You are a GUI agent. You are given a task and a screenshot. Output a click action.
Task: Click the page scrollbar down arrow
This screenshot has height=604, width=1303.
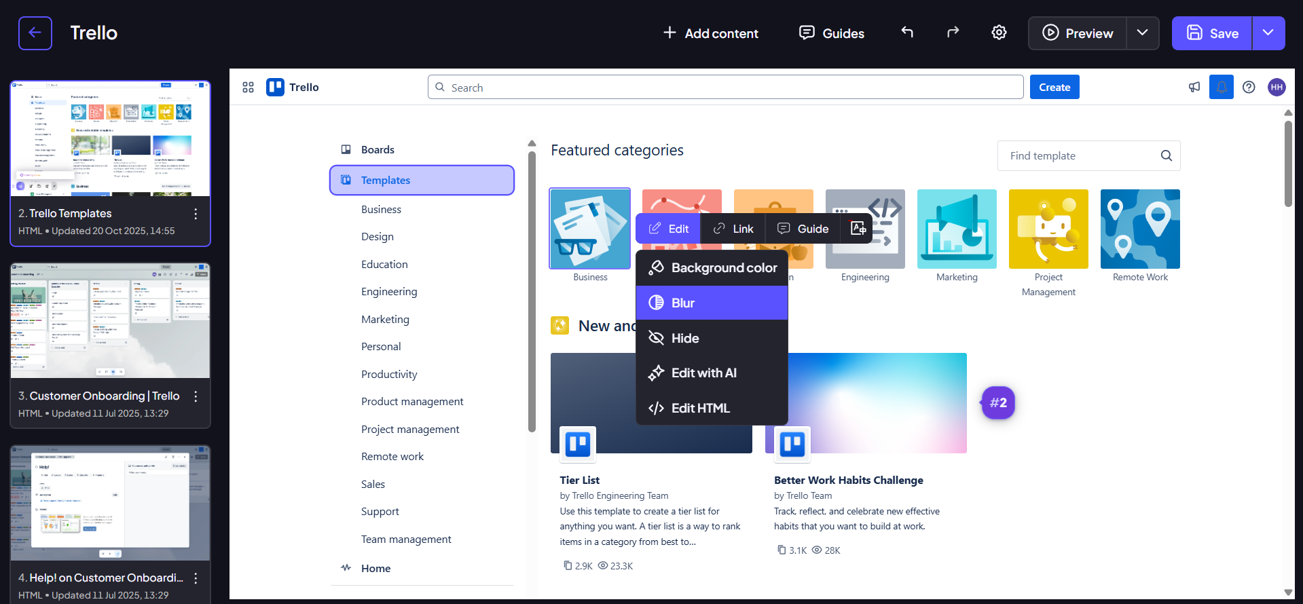click(1288, 592)
